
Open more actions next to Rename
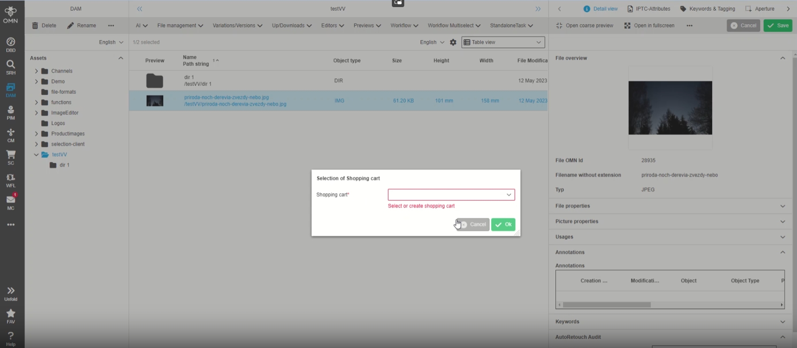(111, 26)
